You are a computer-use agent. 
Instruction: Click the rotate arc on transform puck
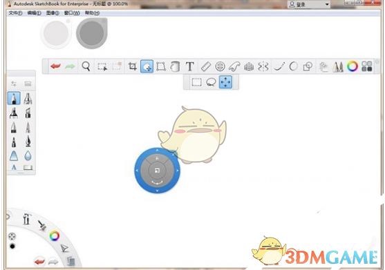(x=157, y=183)
